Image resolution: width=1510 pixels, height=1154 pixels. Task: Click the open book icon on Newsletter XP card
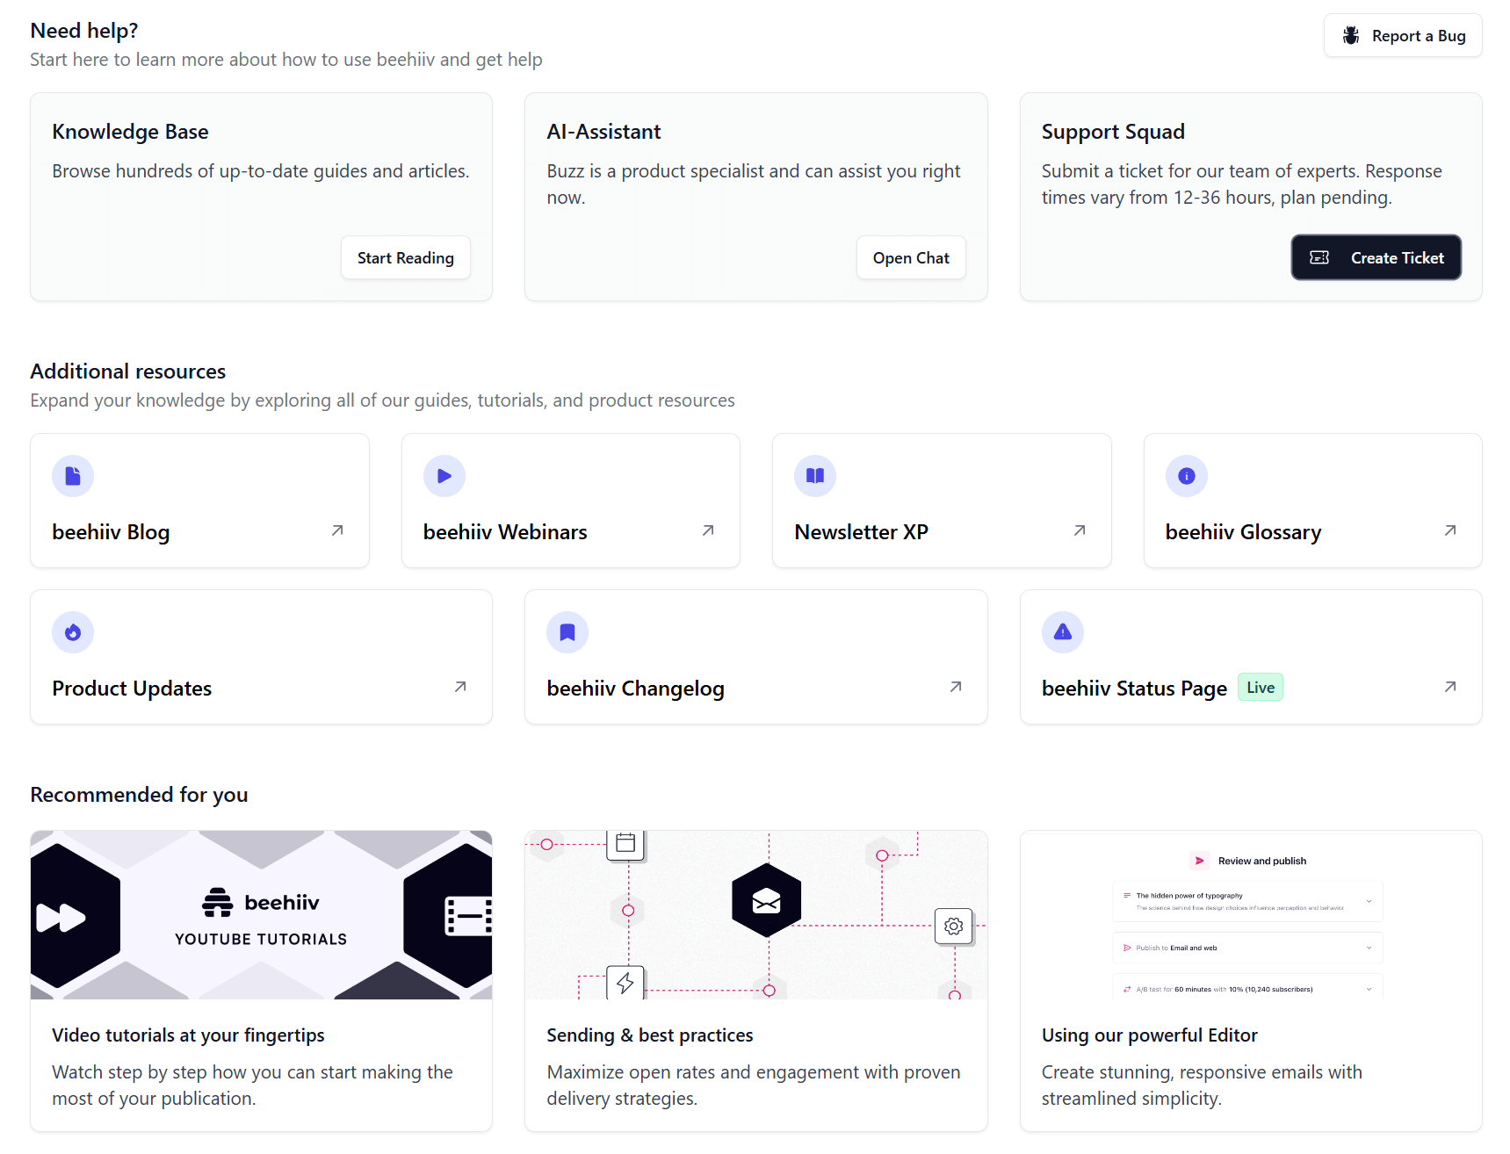point(815,475)
